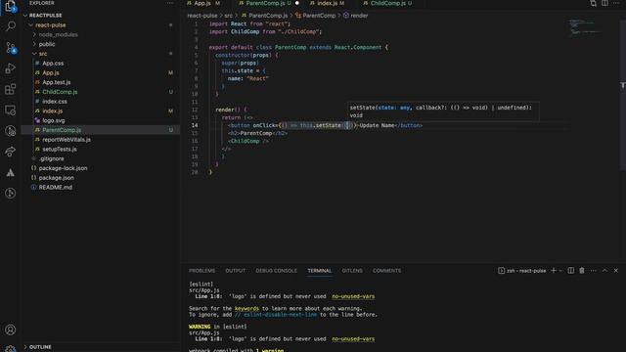Click the code minimap preview

click(584, 27)
